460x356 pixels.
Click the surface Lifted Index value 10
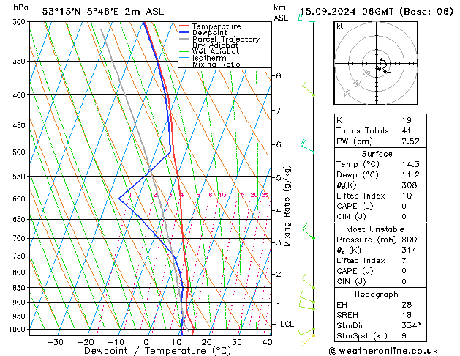(407, 196)
